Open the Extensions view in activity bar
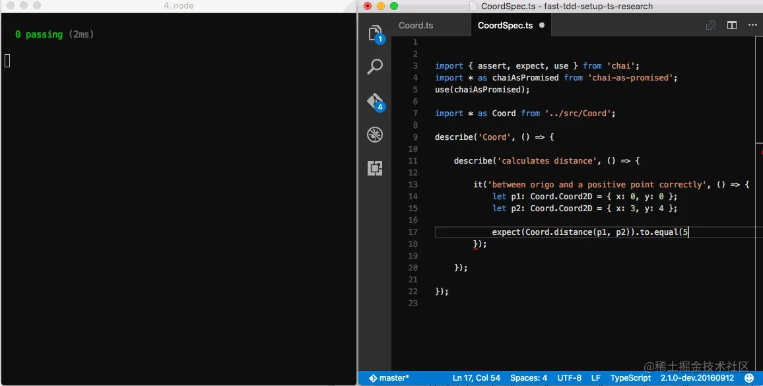Screen dimensions: 763x386 pyautogui.click(x=375, y=168)
